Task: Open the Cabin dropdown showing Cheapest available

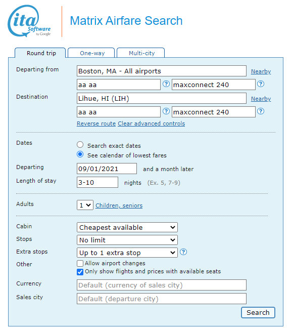Action: coord(127,227)
